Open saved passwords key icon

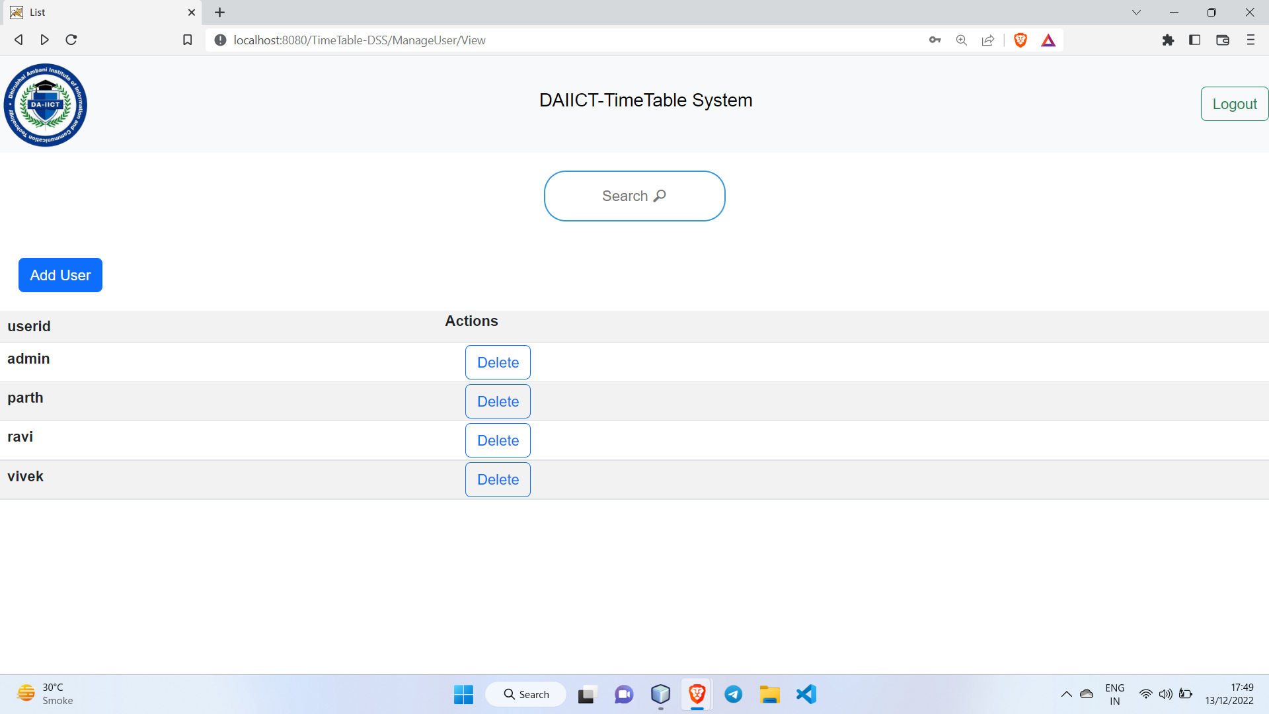[x=935, y=40]
